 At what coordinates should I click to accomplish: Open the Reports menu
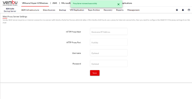pyautogui.click(x=120, y=10)
